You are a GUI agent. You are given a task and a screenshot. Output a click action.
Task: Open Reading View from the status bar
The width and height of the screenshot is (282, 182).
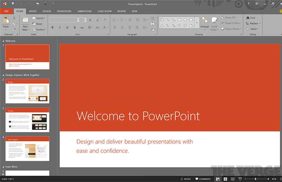pyautogui.click(x=232, y=179)
